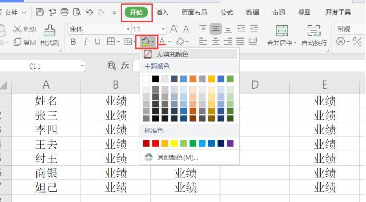Click the print icon in quick toolbar

(65, 12)
